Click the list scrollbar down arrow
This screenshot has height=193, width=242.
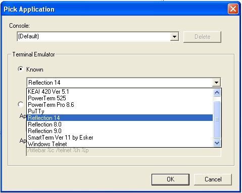217,143
